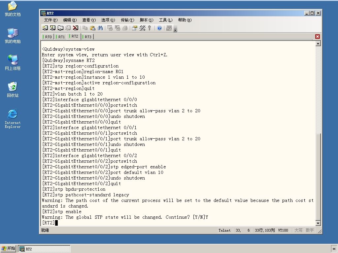Select the RT2 session tab

[74, 36]
